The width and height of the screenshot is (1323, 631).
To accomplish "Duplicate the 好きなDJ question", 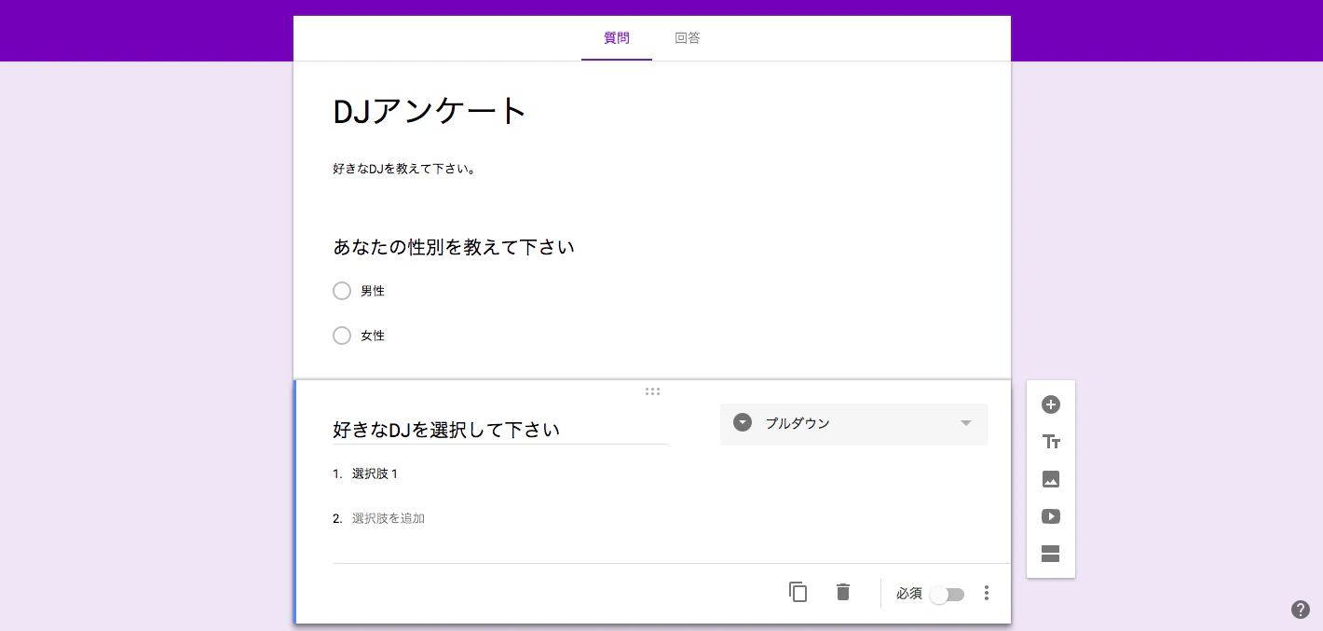I will pos(798,592).
